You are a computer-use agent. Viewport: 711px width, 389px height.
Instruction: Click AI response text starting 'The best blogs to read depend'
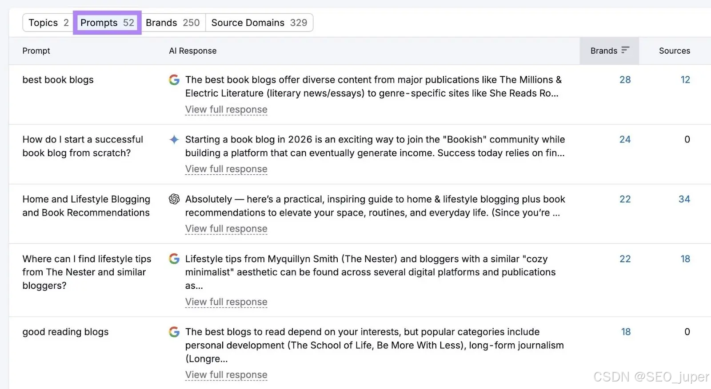coord(374,345)
